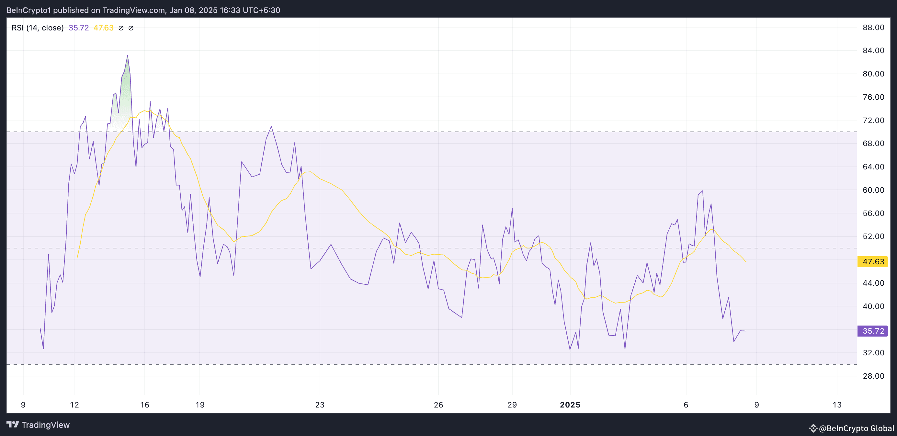Click the 80.00 axis label

coord(873,74)
